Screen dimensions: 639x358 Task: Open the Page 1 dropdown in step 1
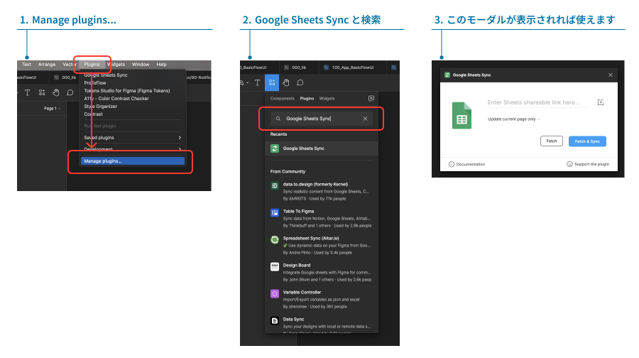point(52,109)
